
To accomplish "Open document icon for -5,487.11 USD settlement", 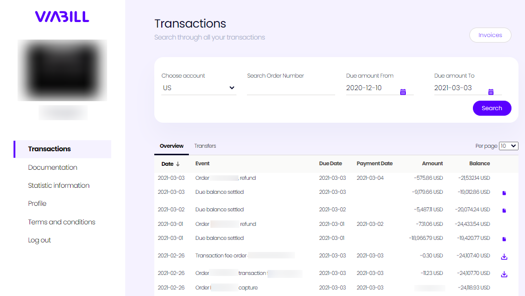I will (x=504, y=211).
